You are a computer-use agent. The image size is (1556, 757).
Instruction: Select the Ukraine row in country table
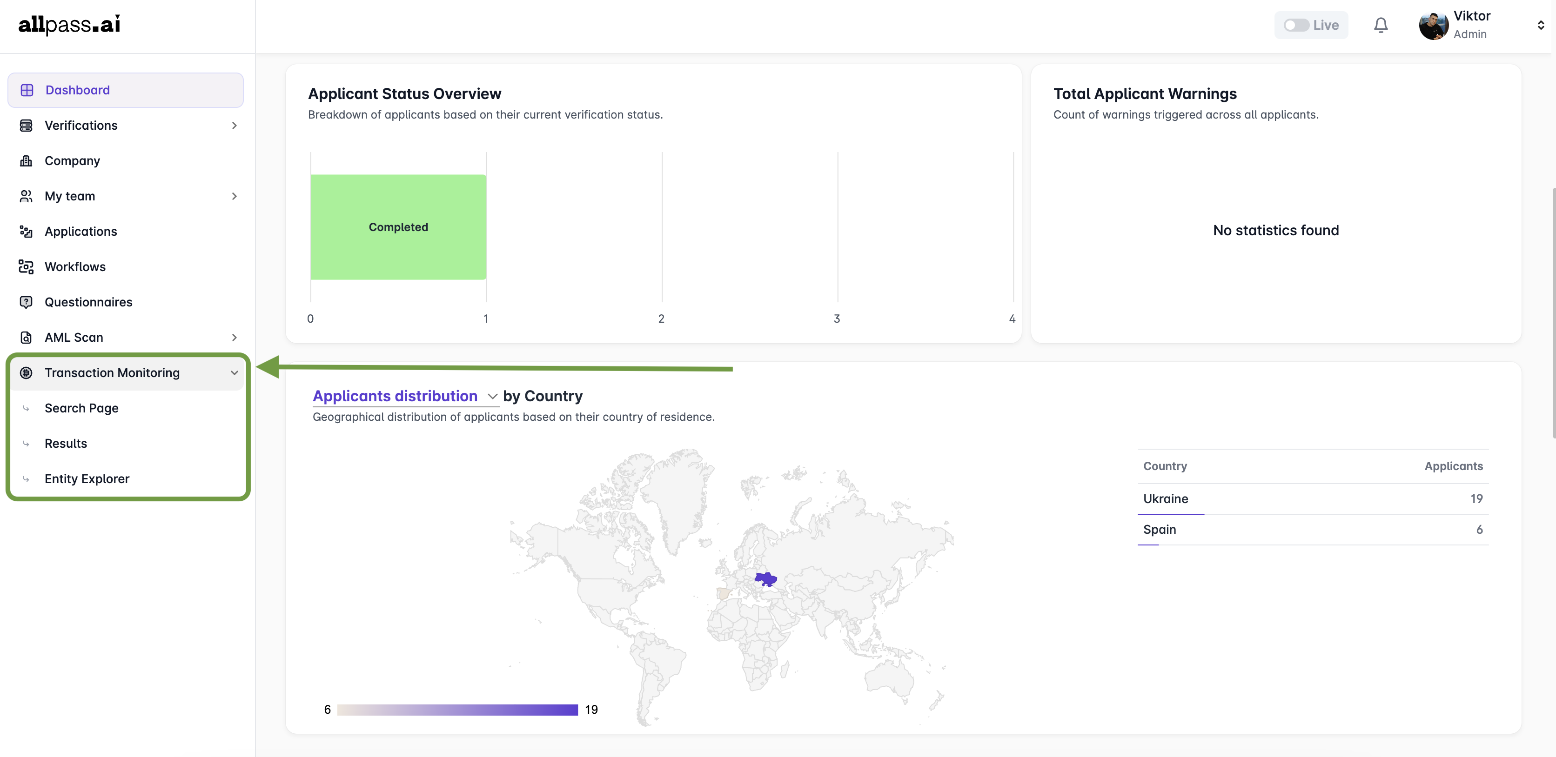(x=1312, y=499)
